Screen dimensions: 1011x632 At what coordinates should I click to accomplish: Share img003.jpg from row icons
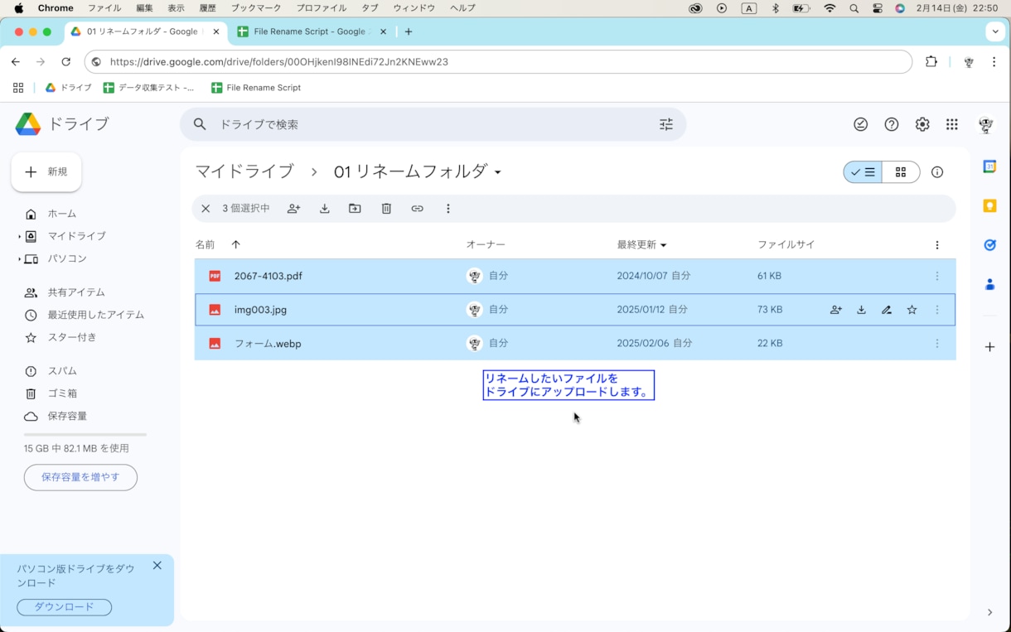tap(836, 310)
